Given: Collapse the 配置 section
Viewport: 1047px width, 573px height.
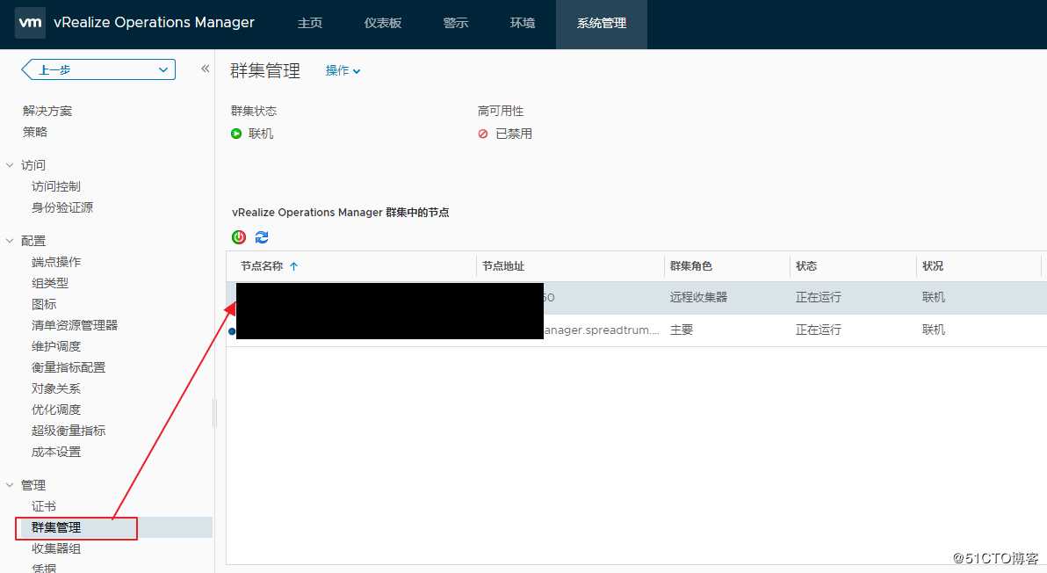Looking at the screenshot, I should pos(10,241).
